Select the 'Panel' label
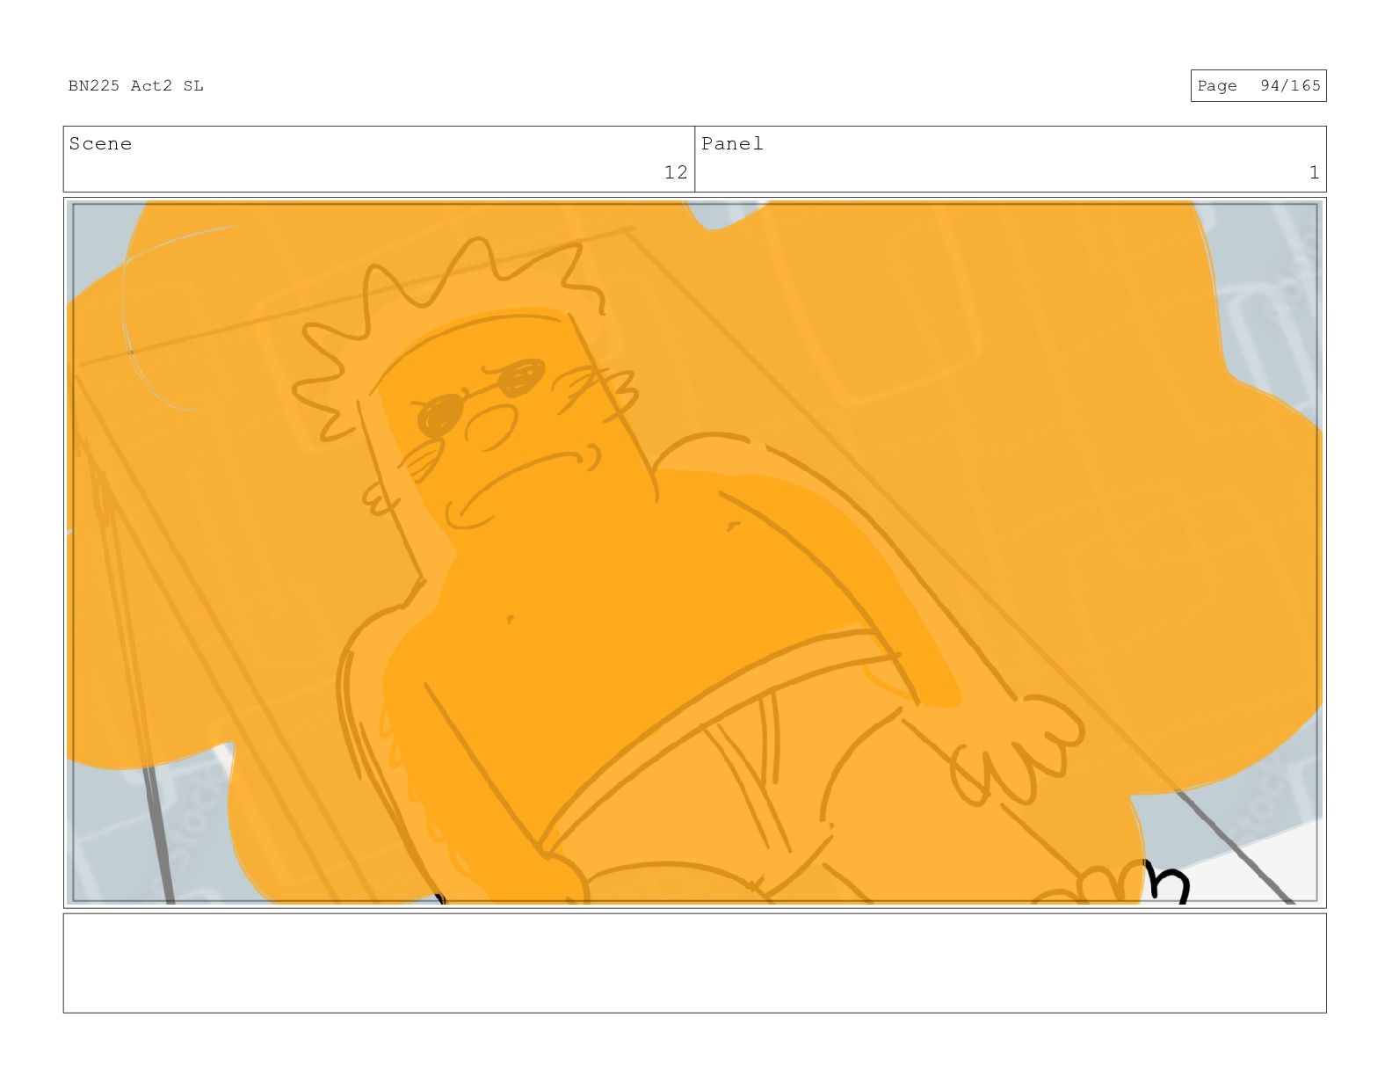Viewport: 1392px width, 1076px height. [x=732, y=143]
